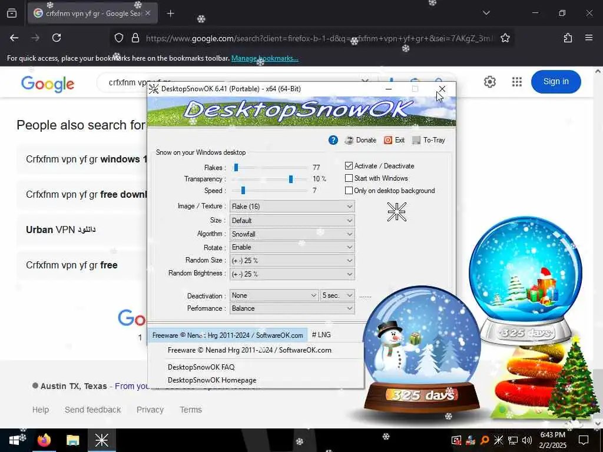Send DesktopSnowOK To-Tray
The height and width of the screenshot is (452, 603).
click(429, 140)
